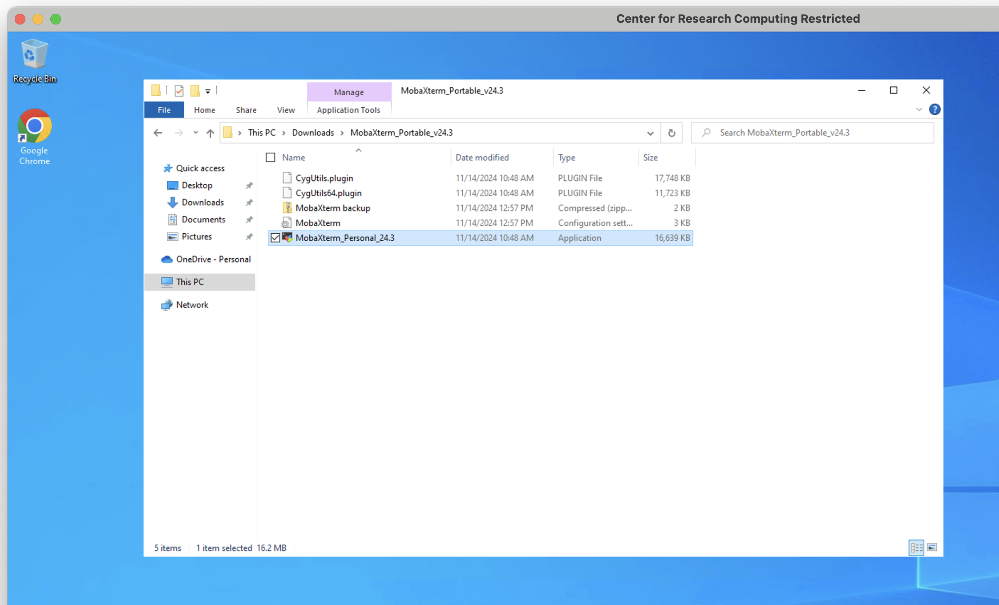The image size is (999, 605).
Task: Click the search magnifier icon
Action: tap(706, 133)
